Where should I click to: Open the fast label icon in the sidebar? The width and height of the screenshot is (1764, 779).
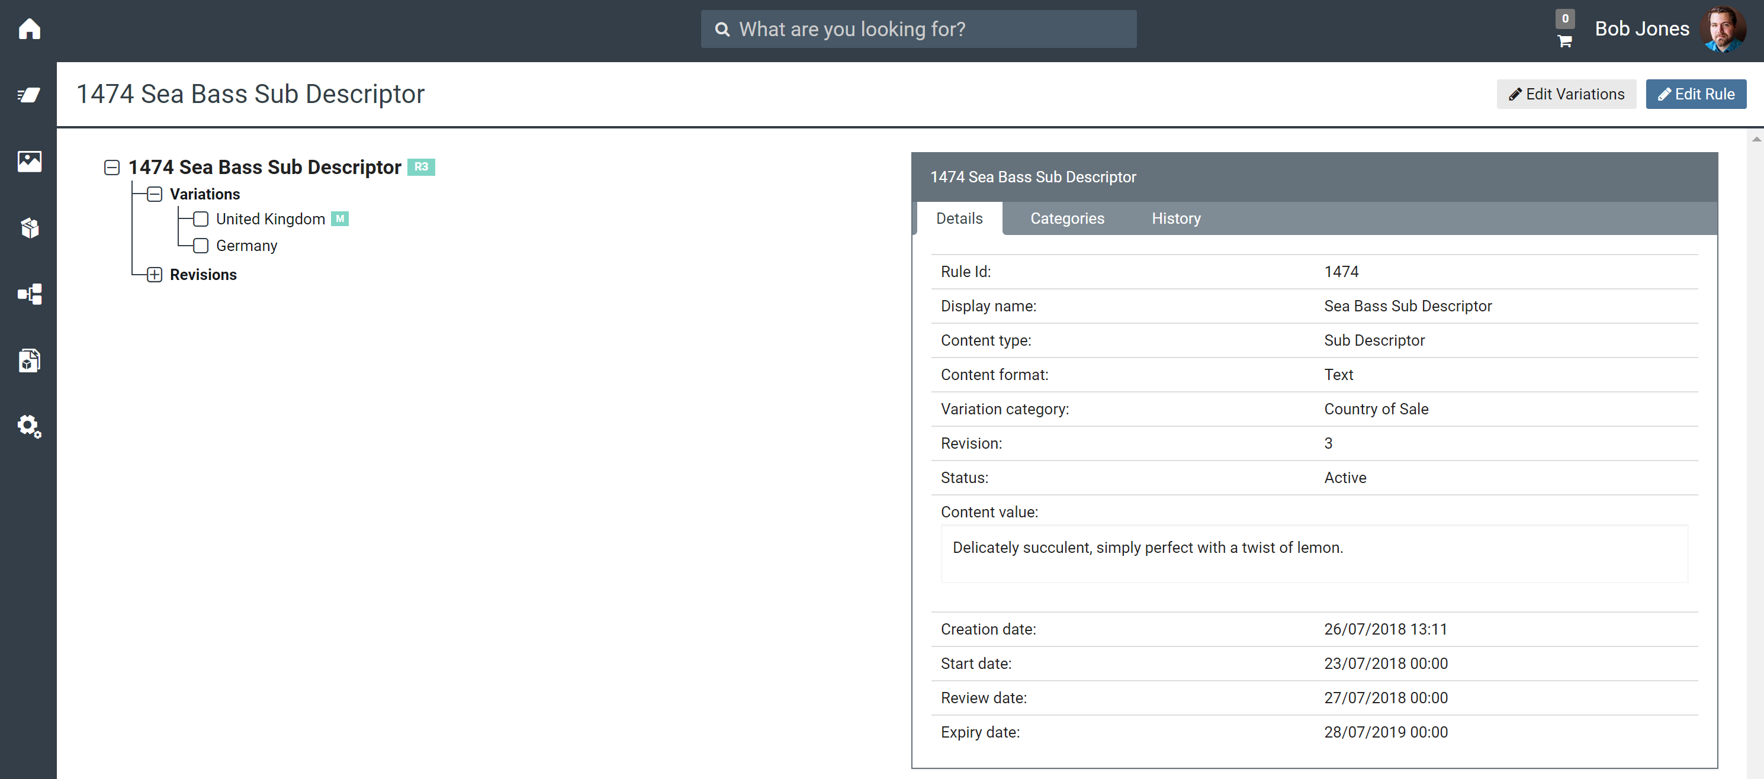coord(29,95)
